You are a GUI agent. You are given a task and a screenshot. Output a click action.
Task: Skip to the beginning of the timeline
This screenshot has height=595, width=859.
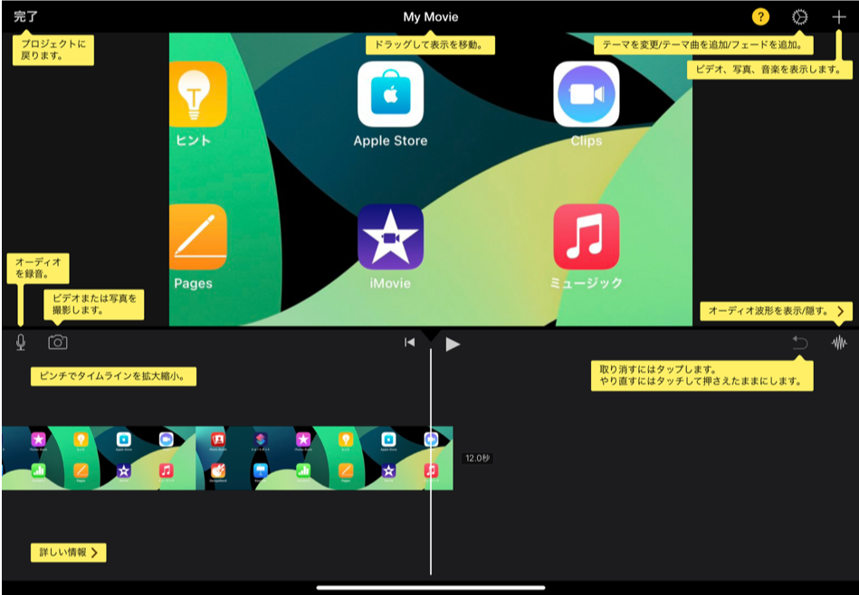click(x=409, y=343)
